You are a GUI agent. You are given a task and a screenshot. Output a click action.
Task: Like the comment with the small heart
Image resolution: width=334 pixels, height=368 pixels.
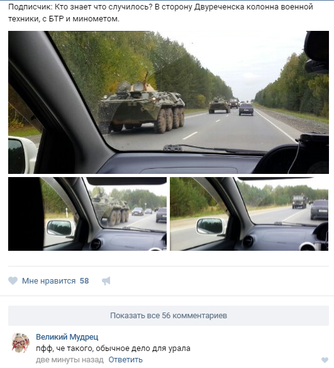tap(325, 360)
